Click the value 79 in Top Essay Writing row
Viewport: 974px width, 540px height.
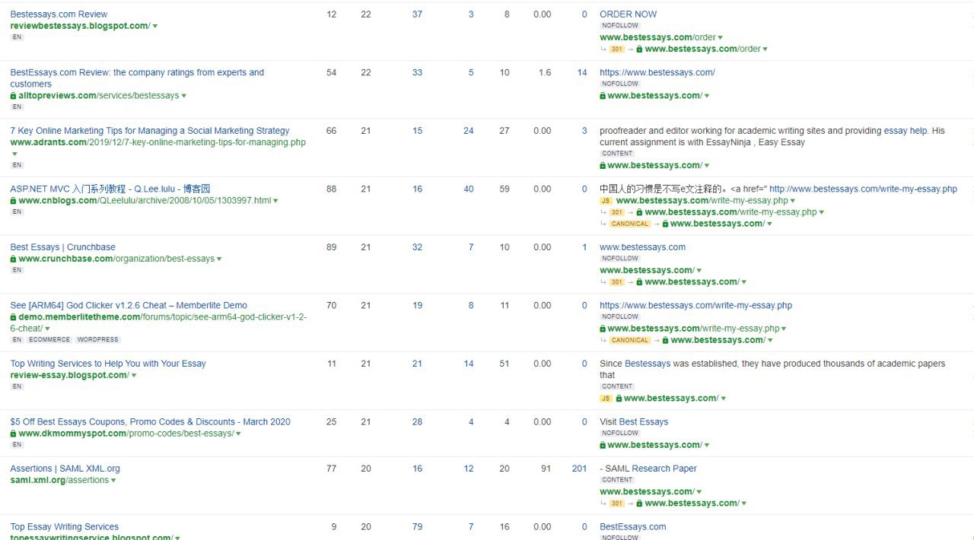tap(417, 527)
